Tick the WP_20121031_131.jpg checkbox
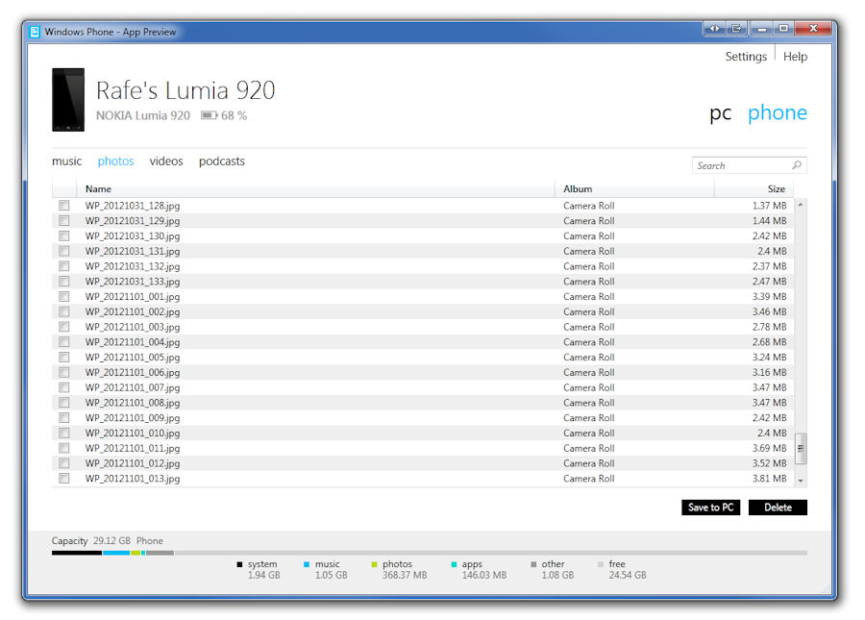Image resolution: width=865 pixels, height=620 pixels. pos(64,251)
